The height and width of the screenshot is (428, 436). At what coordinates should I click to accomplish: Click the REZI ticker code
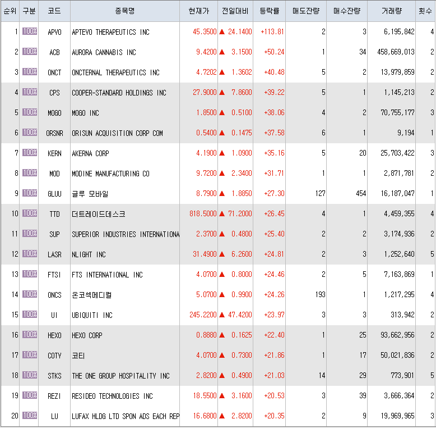(54, 396)
